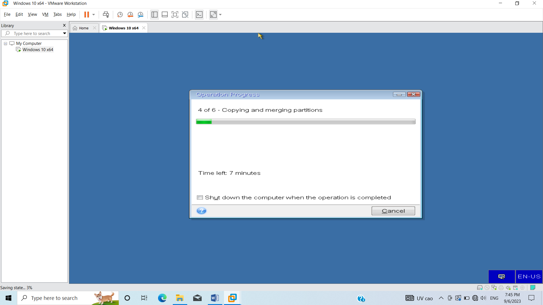Click the blue help button in dialog
The width and height of the screenshot is (543, 305).
(x=201, y=211)
